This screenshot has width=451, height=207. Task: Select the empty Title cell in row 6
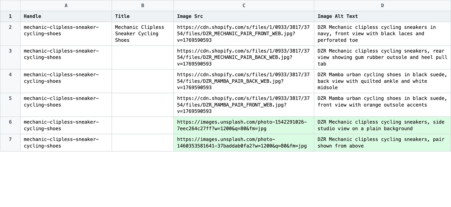(143, 125)
